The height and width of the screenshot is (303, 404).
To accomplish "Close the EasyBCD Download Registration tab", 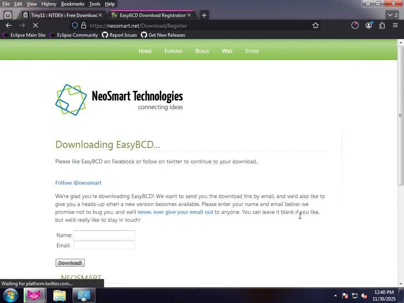I will pos(189,15).
